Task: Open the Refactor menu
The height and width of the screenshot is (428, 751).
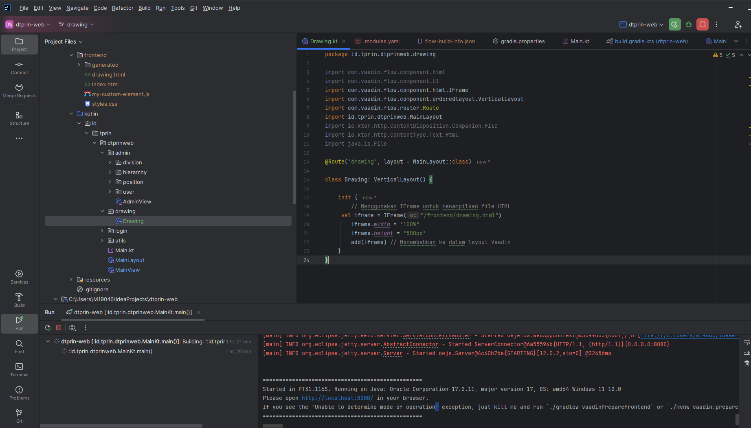Action: pos(122,8)
